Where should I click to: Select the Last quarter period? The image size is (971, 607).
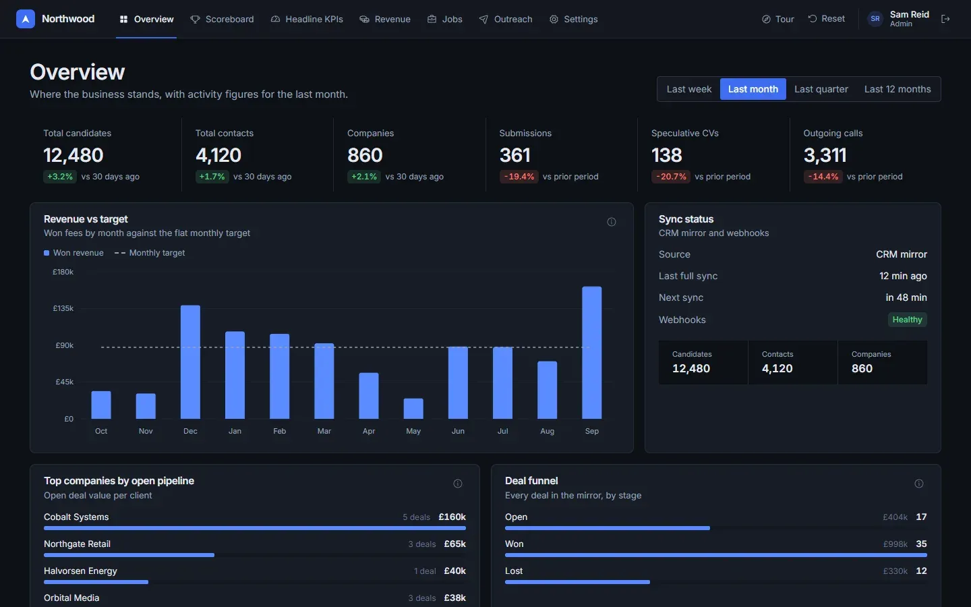coord(821,89)
